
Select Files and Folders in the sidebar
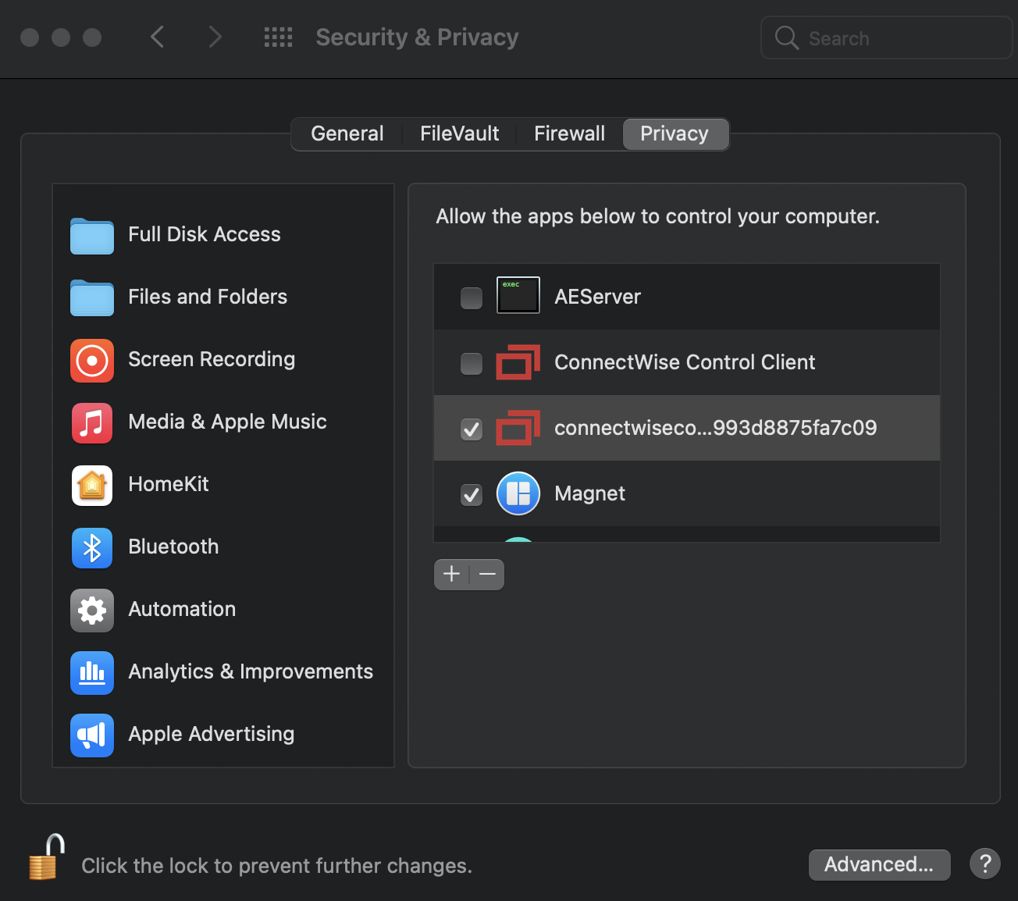pos(223,297)
